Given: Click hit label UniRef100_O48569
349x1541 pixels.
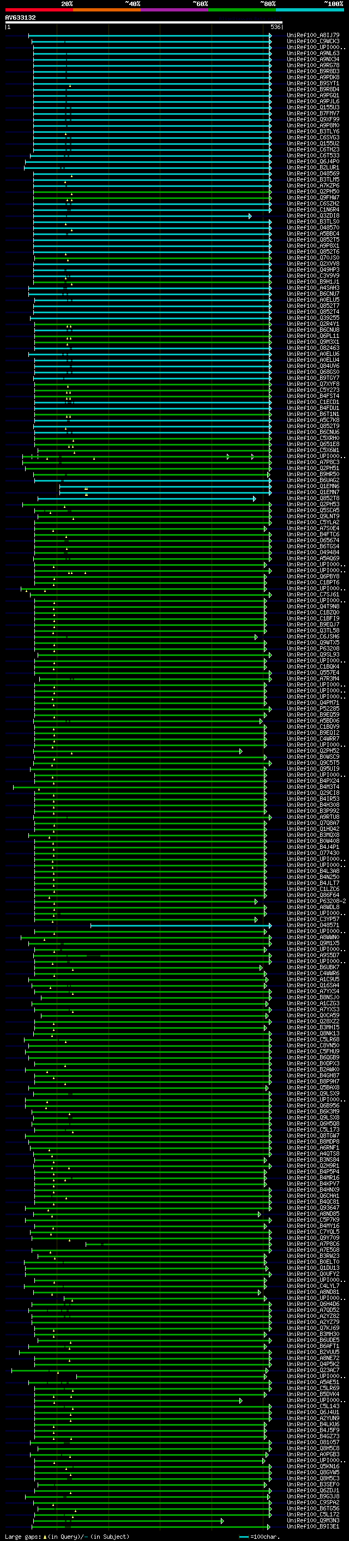Looking at the screenshot, I should pos(312,173).
